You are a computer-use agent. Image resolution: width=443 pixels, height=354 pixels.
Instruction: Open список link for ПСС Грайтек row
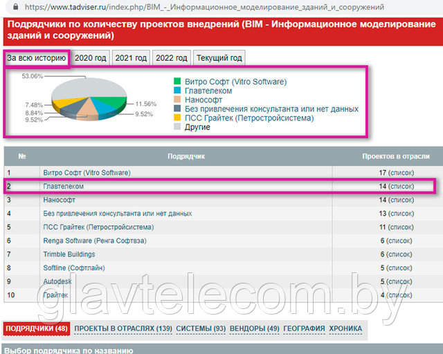point(401,227)
